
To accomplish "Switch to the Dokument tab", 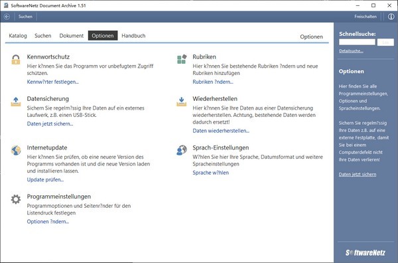I will (72, 36).
